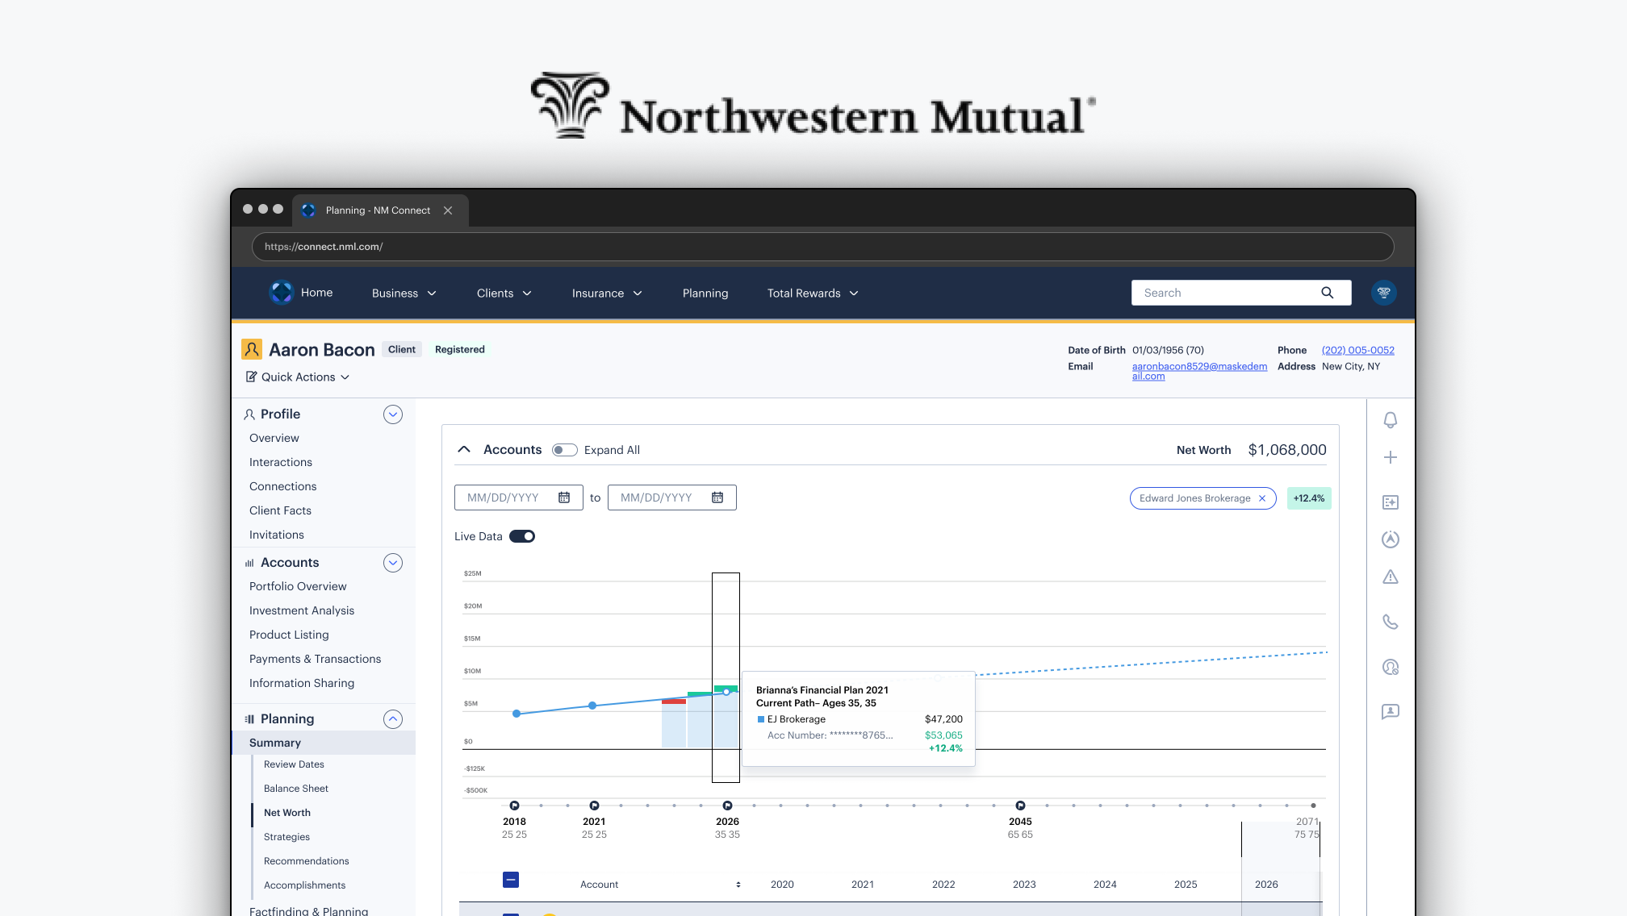Click the Profile person icon in sidebar
Image resolution: width=1627 pixels, height=916 pixels.
pyautogui.click(x=249, y=414)
